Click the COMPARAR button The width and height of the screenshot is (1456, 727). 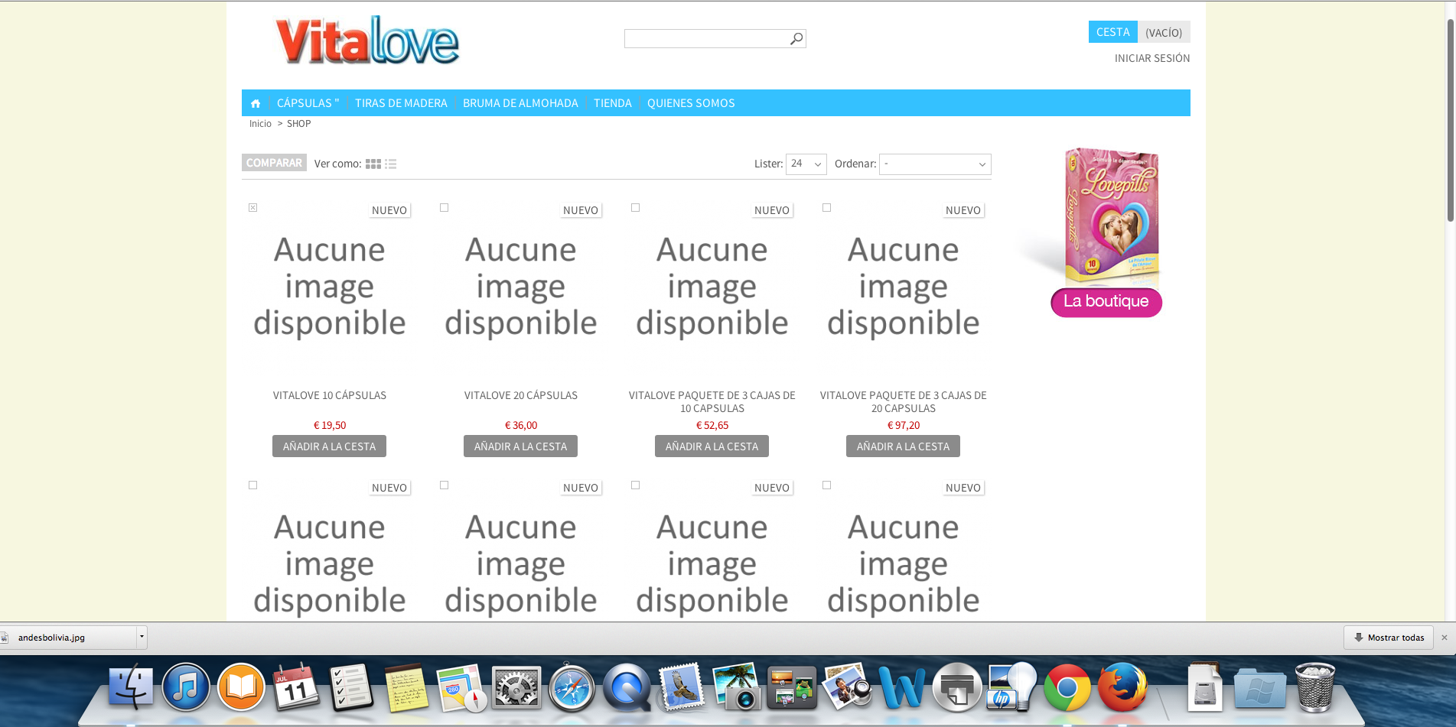[x=274, y=163]
